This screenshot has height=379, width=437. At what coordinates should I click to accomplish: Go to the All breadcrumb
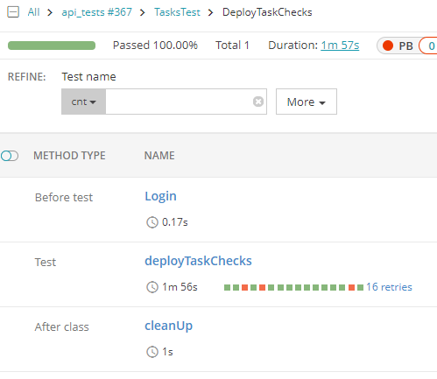(33, 12)
